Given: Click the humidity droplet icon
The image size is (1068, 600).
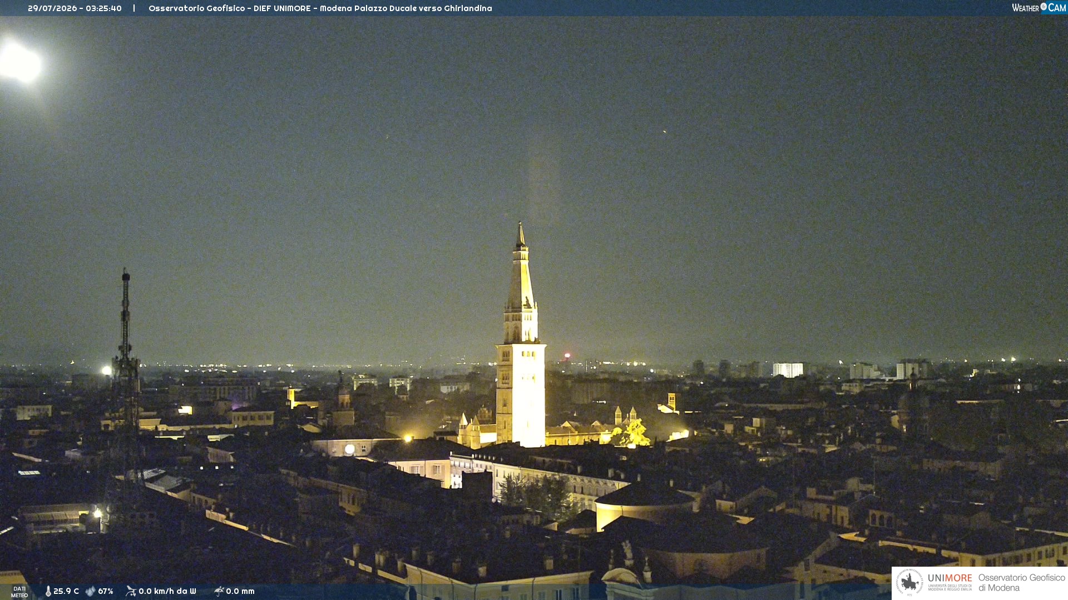Looking at the screenshot, I should [x=90, y=591].
